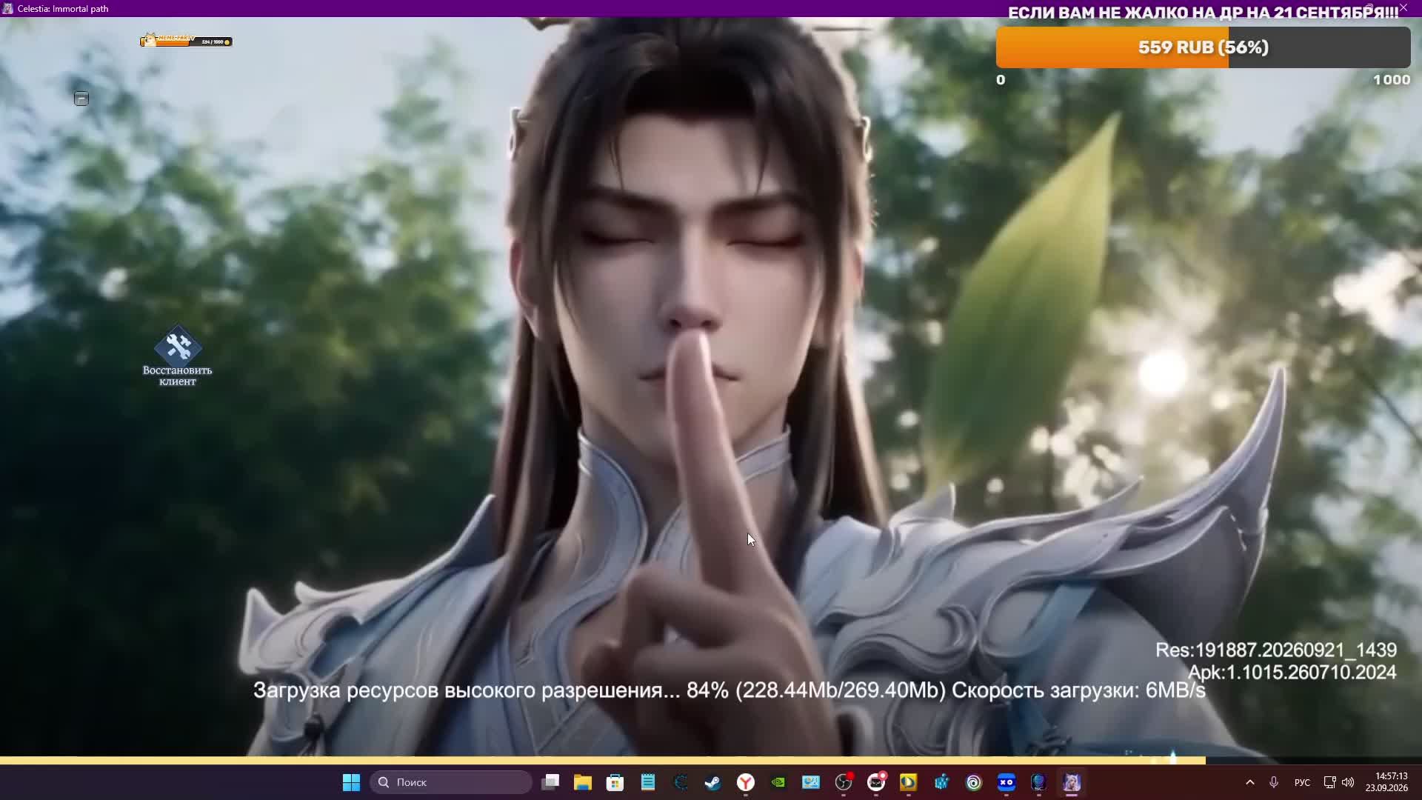Click the Поиск taskbar search box
This screenshot has width=1422, height=800.
click(x=451, y=782)
